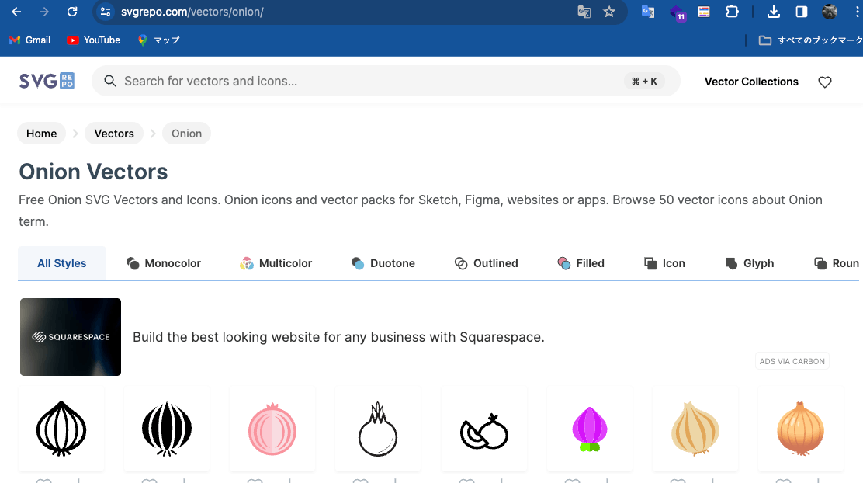Click the Onion breadcrumb
This screenshot has height=483, width=863.
186,134
